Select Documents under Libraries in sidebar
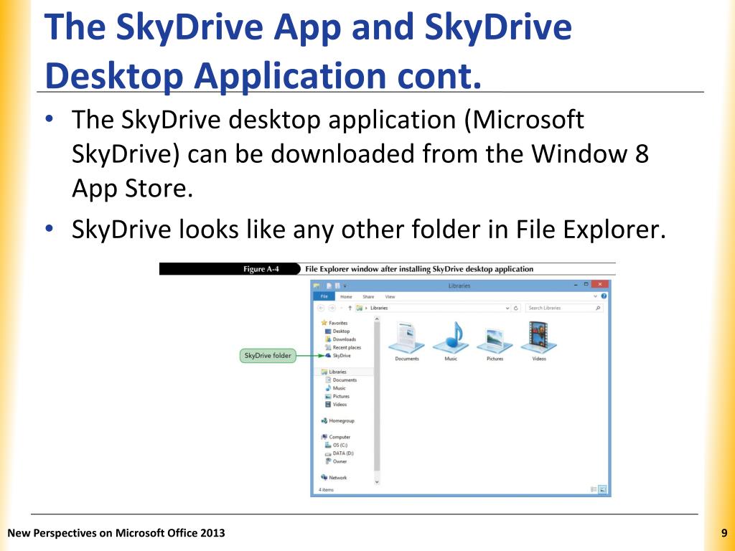 pos(341,380)
